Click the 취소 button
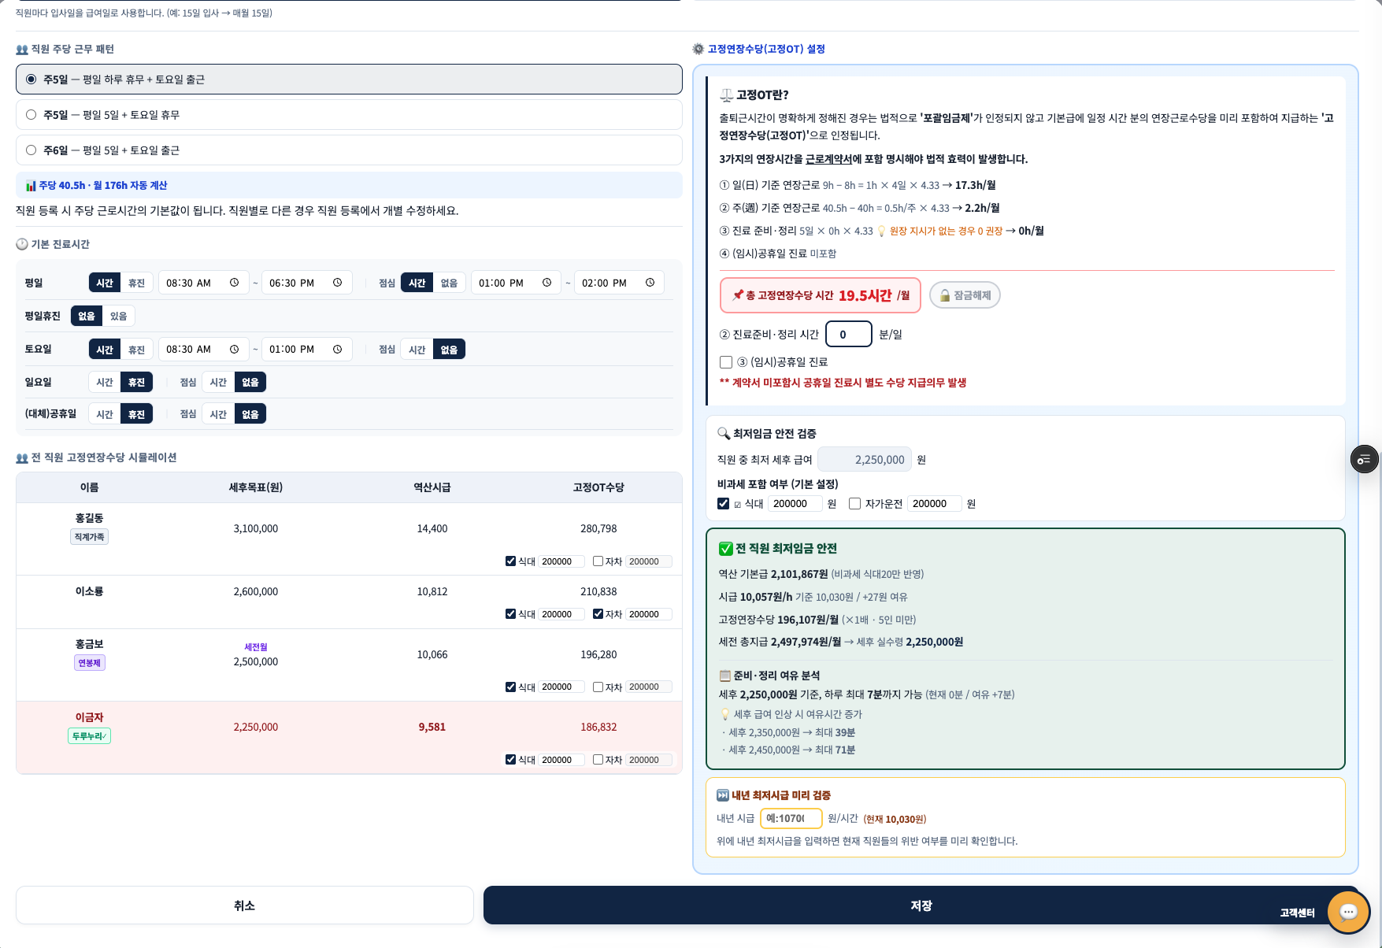Viewport: 1382px width, 948px height. point(244,905)
